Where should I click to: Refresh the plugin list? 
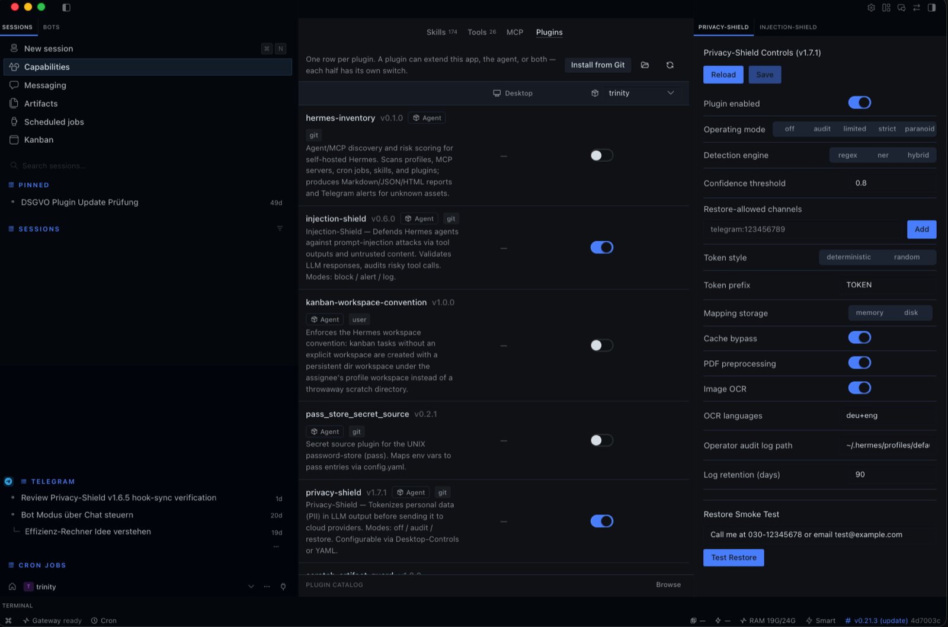pyautogui.click(x=670, y=65)
